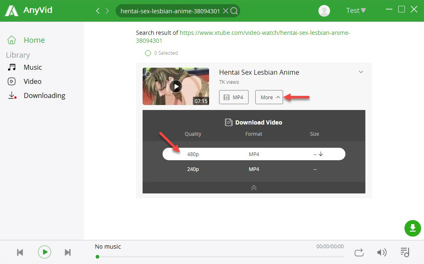Open the Downloading list

[x=44, y=95]
